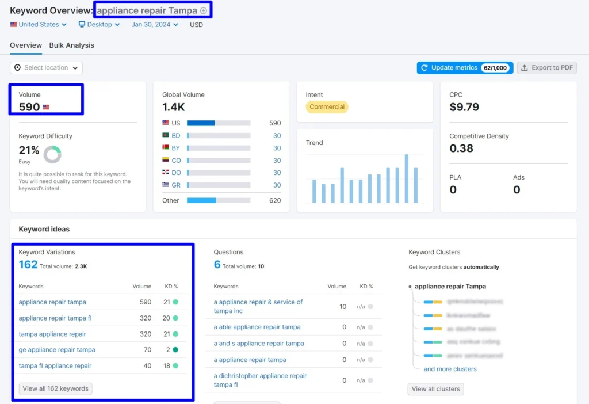Click Export to PDF button

(x=546, y=68)
